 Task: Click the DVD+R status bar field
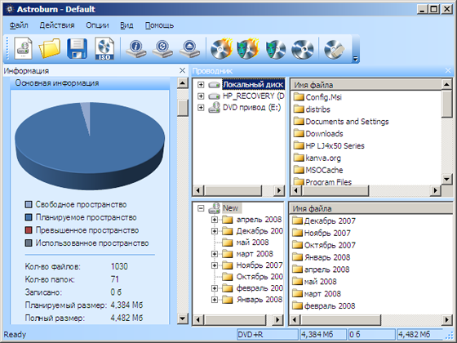pyautogui.click(x=268, y=335)
